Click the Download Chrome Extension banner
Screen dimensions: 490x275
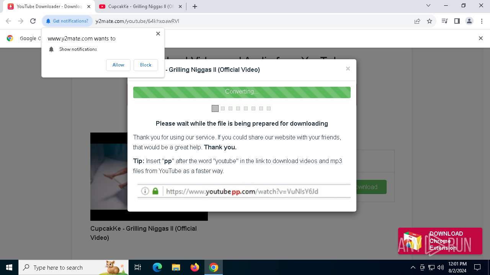pyautogui.click(x=440, y=241)
